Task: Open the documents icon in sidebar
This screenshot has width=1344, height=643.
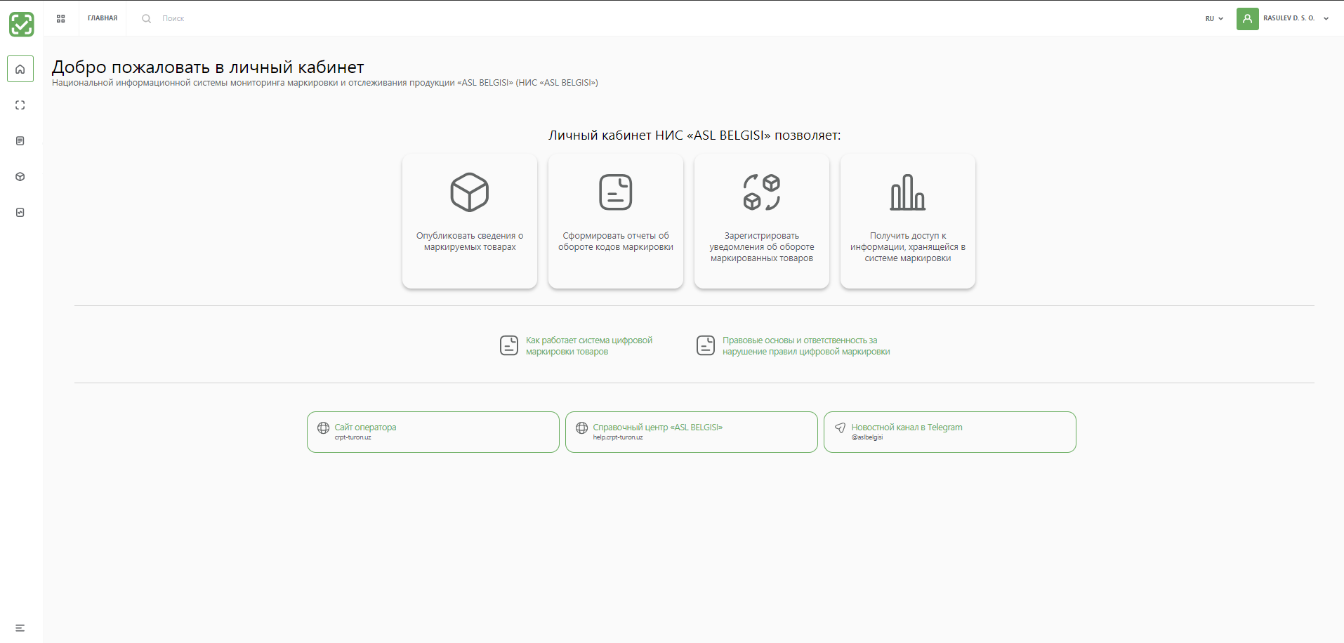Action: click(20, 141)
